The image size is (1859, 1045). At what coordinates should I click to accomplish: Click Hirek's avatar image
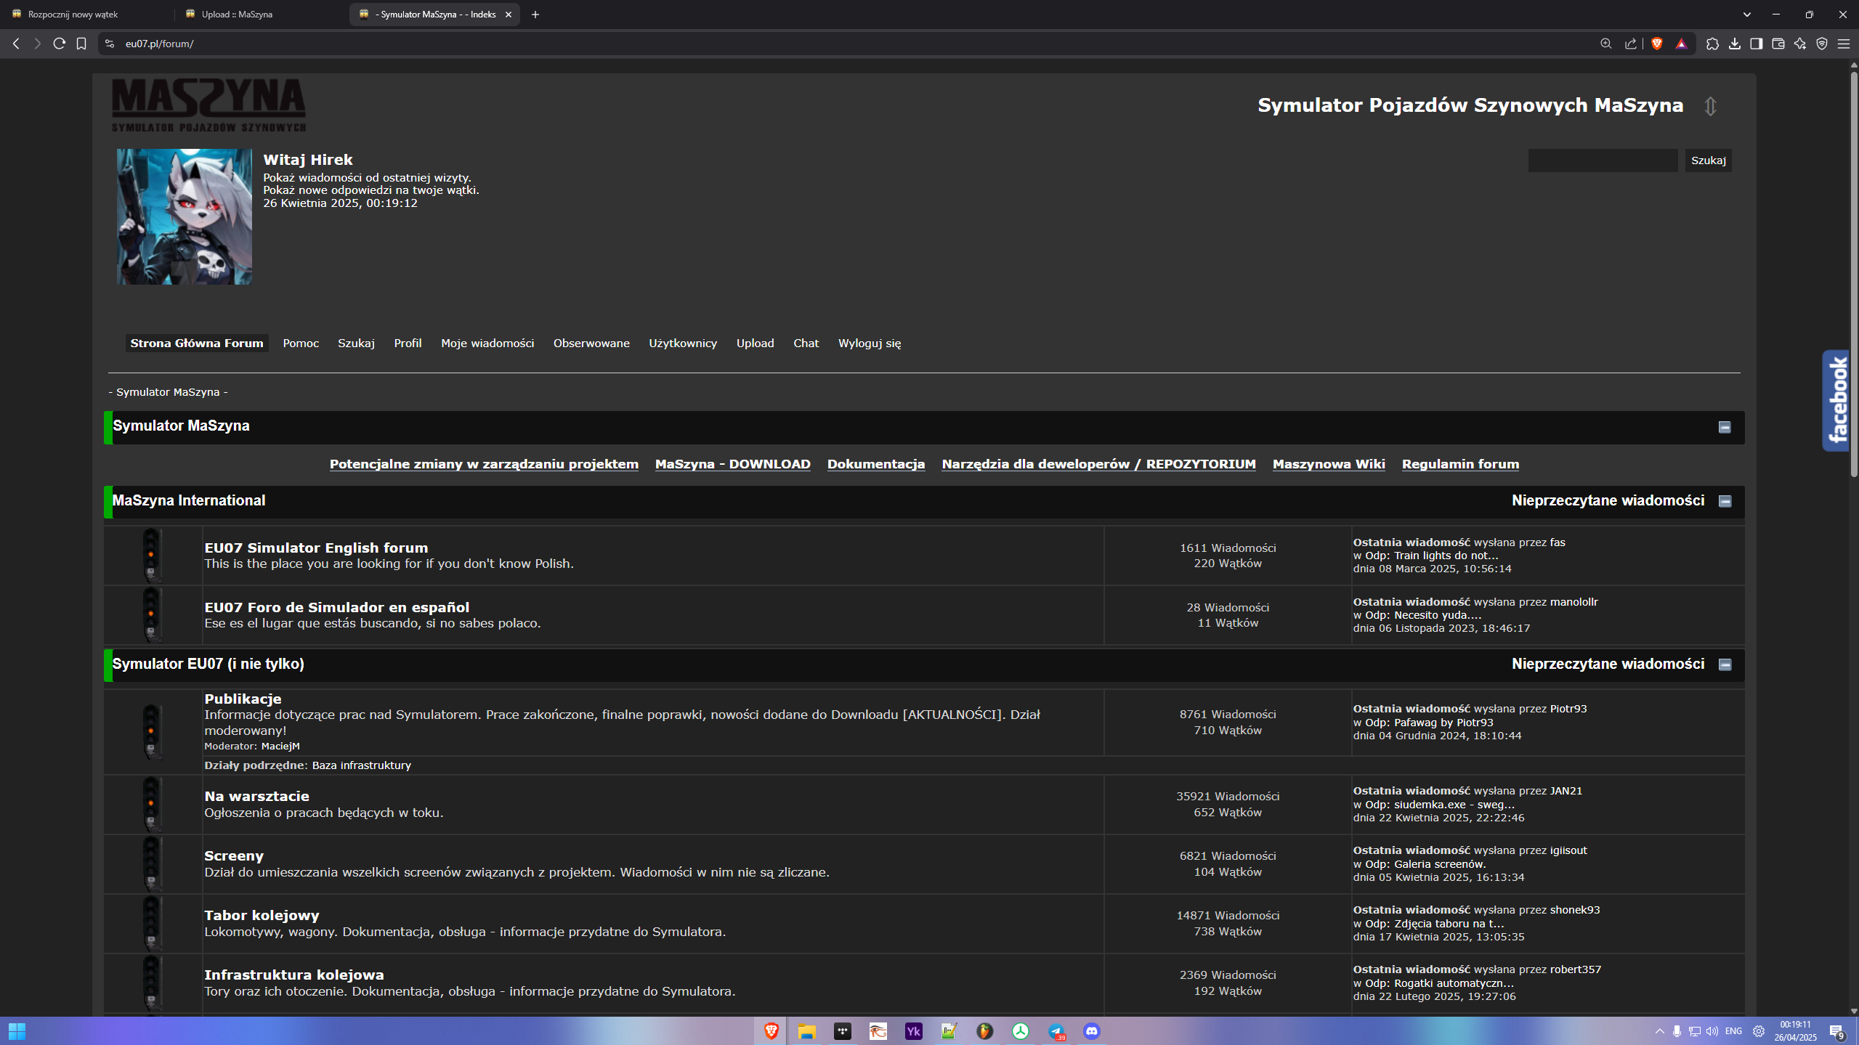(x=185, y=216)
